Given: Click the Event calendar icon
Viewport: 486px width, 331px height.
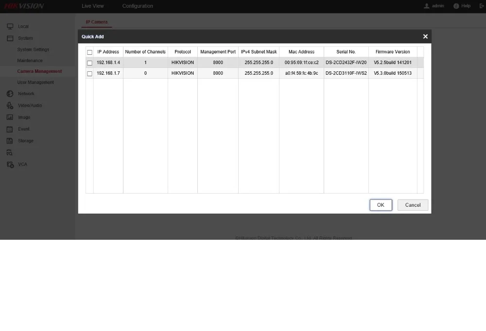Looking at the screenshot, I should (x=10, y=129).
